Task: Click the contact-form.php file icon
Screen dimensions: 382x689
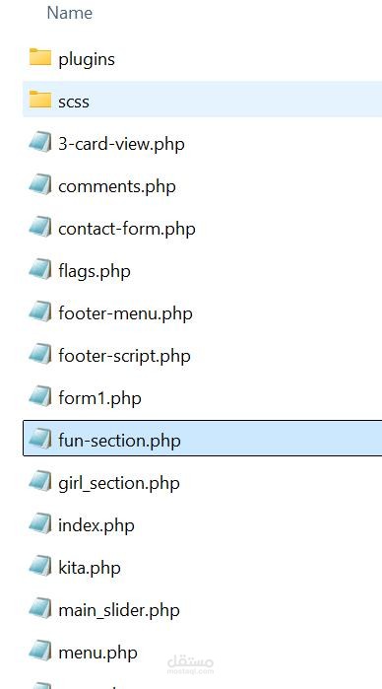Action: click(x=40, y=227)
